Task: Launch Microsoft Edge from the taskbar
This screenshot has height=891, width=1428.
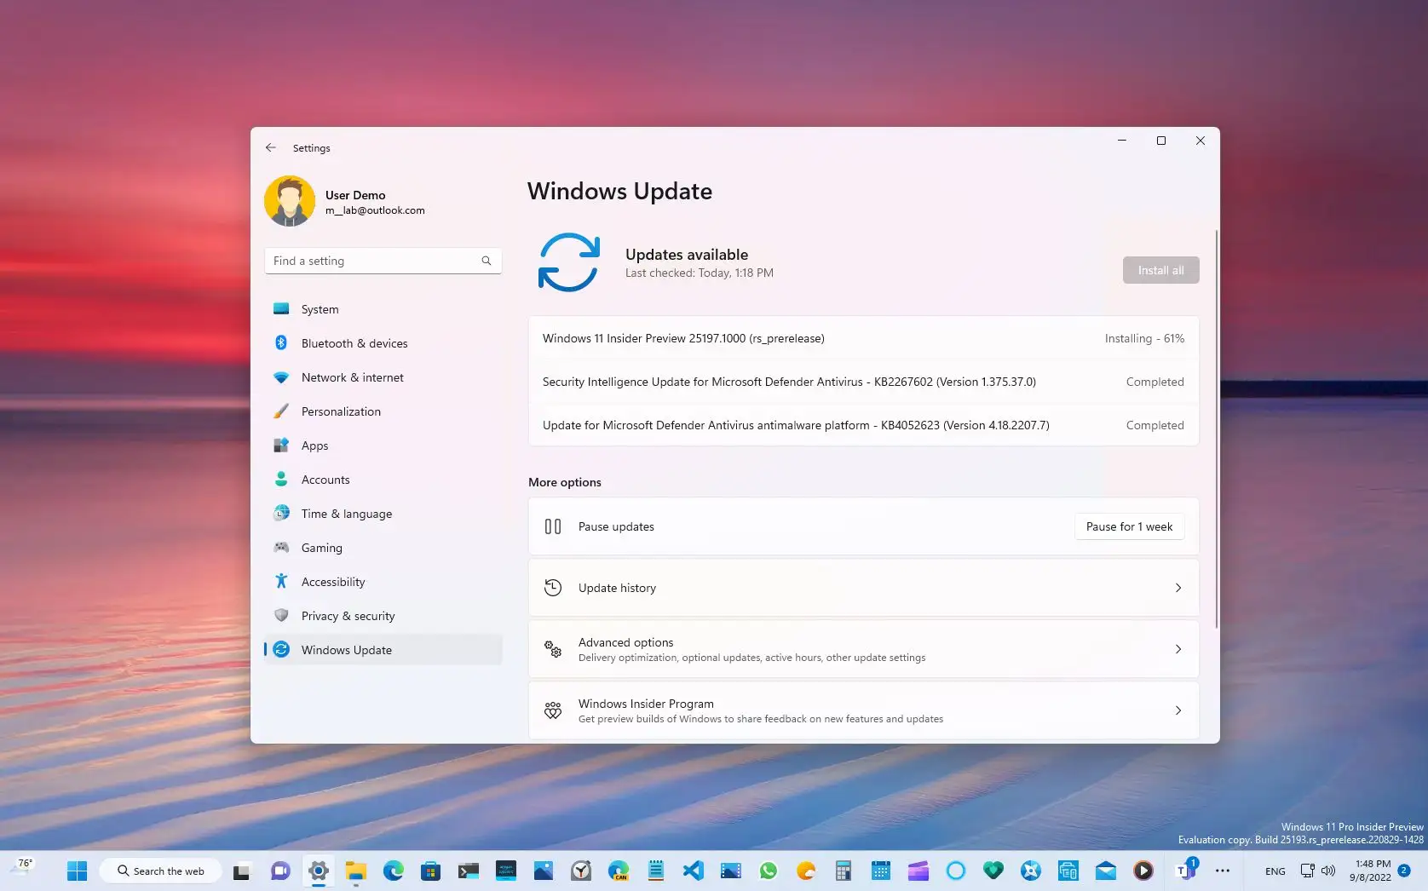Action: 393,871
